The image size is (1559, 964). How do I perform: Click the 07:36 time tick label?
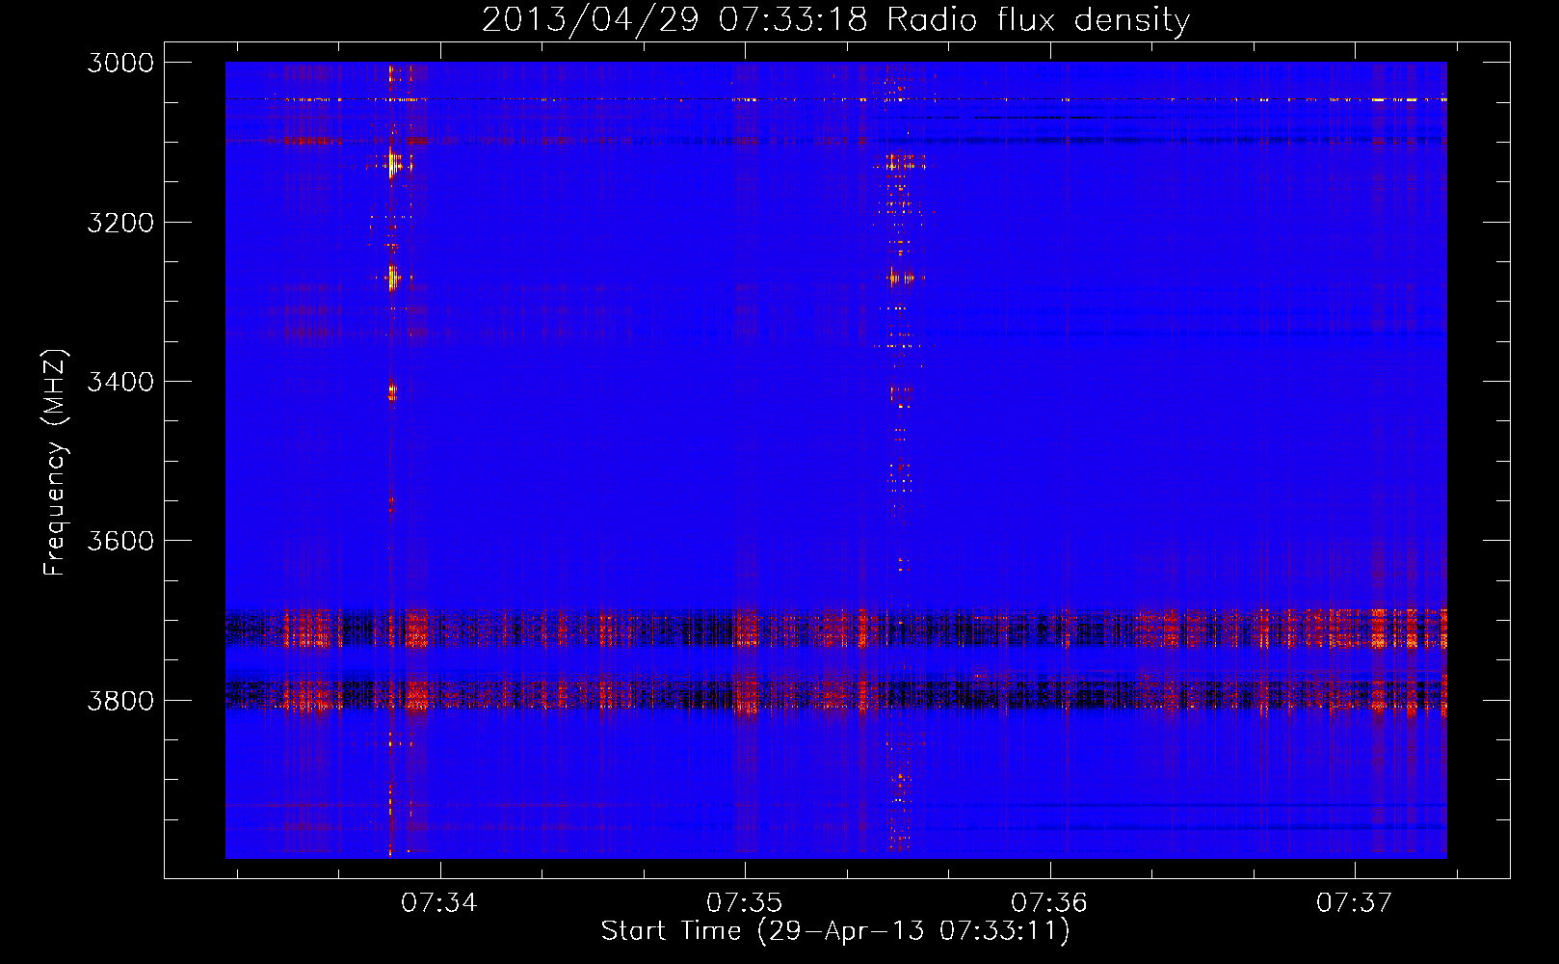pyautogui.click(x=1049, y=902)
